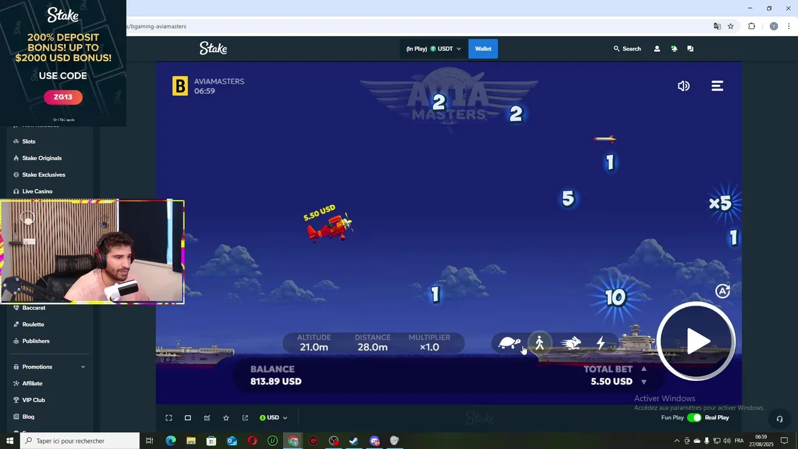Open the user profile icon
Viewport: 798px width, 449px height.
point(656,49)
